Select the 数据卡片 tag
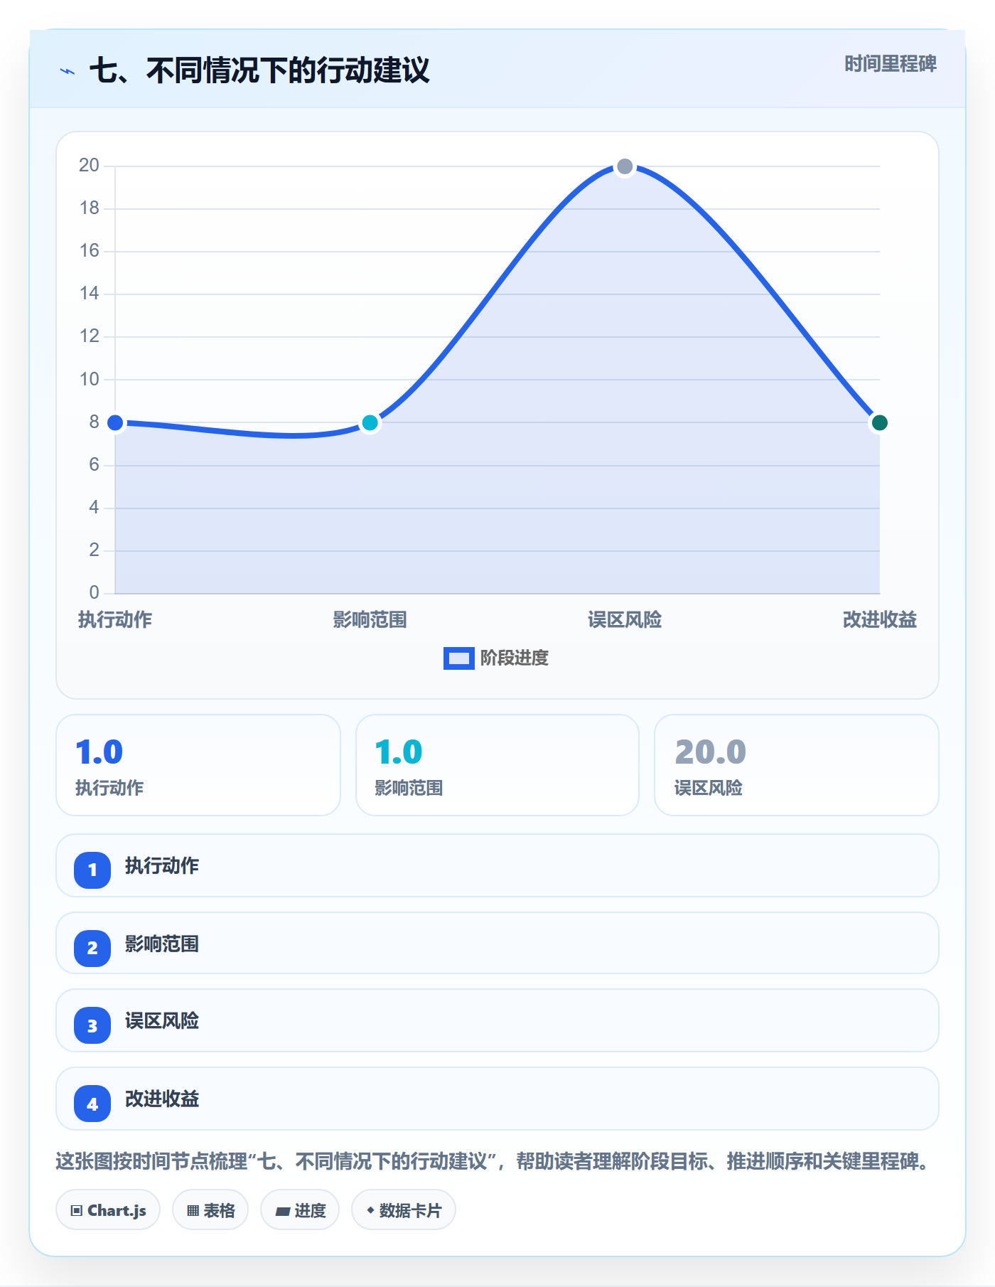995x1287 pixels. coord(404,1210)
